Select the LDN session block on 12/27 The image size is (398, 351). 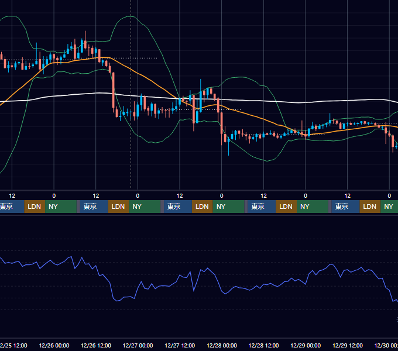tap(203, 207)
